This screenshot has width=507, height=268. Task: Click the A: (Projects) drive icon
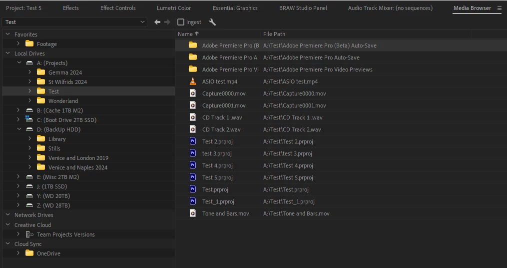click(29, 63)
